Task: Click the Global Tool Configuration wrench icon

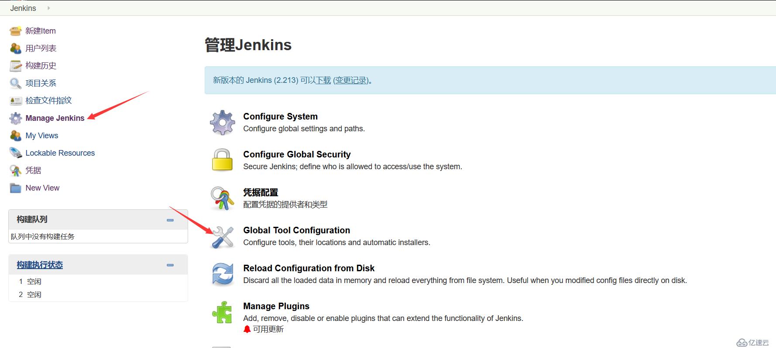Action: pyautogui.click(x=223, y=237)
